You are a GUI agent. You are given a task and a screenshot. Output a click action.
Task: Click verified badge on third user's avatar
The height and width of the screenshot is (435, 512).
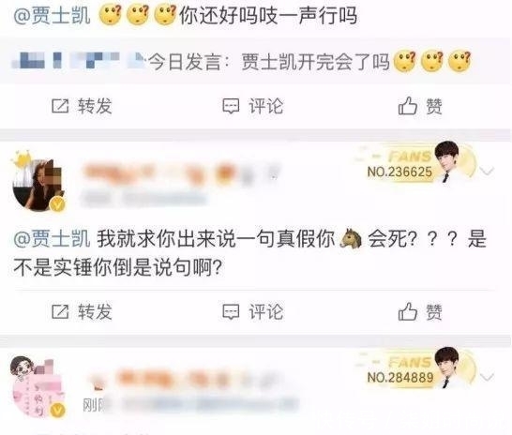pyautogui.click(x=57, y=411)
